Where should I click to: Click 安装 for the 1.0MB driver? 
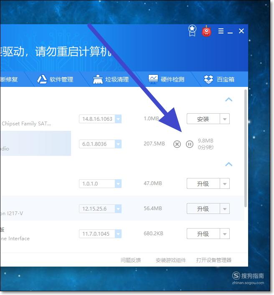tap(203, 119)
